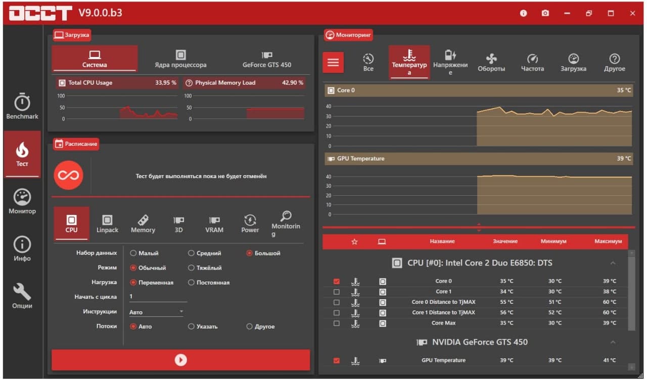Click the laptop column header icon
The width and height of the screenshot is (647, 383).
(x=382, y=242)
